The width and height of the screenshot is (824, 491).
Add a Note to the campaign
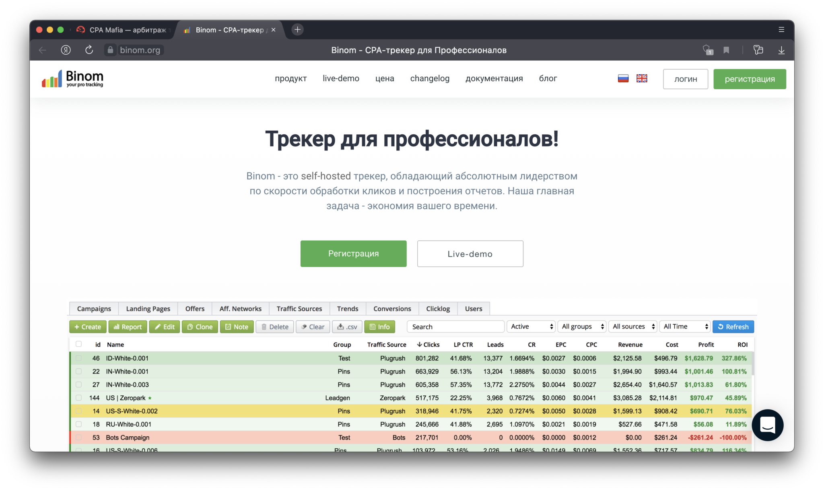[x=237, y=327]
